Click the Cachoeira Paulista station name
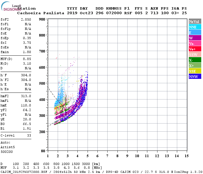The image size is (203, 174). tap(41, 13)
